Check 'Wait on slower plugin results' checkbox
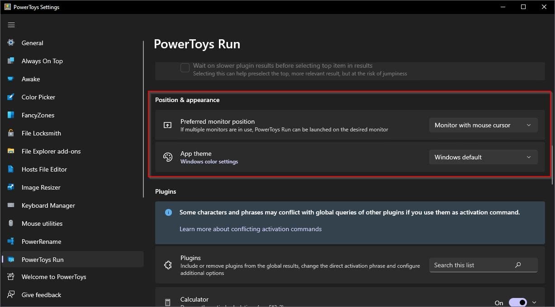Image resolution: width=555 pixels, height=307 pixels. pyautogui.click(x=185, y=68)
